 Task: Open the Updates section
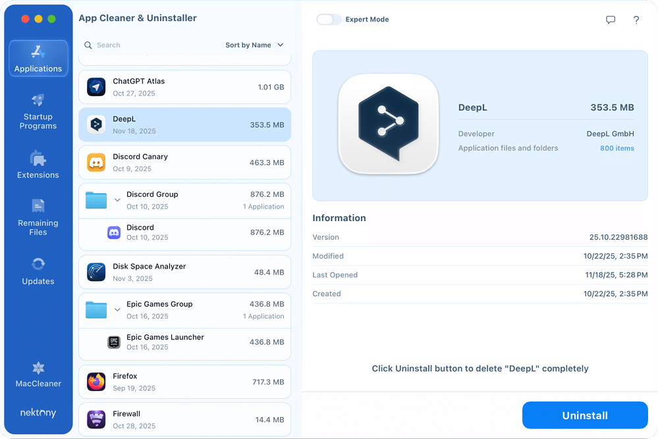point(38,271)
